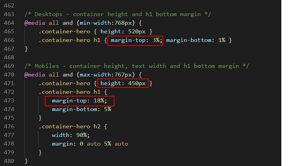Click line number 464 in the gutter

(x=9, y=23)
